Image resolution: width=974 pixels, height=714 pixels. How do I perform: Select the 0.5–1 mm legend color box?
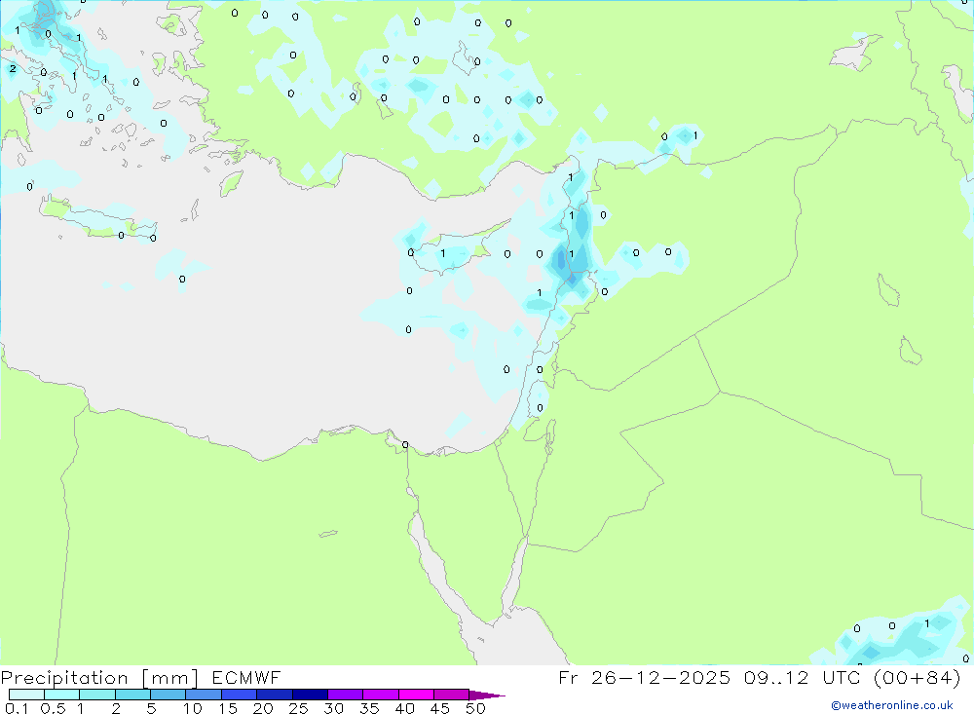[62, 695]
